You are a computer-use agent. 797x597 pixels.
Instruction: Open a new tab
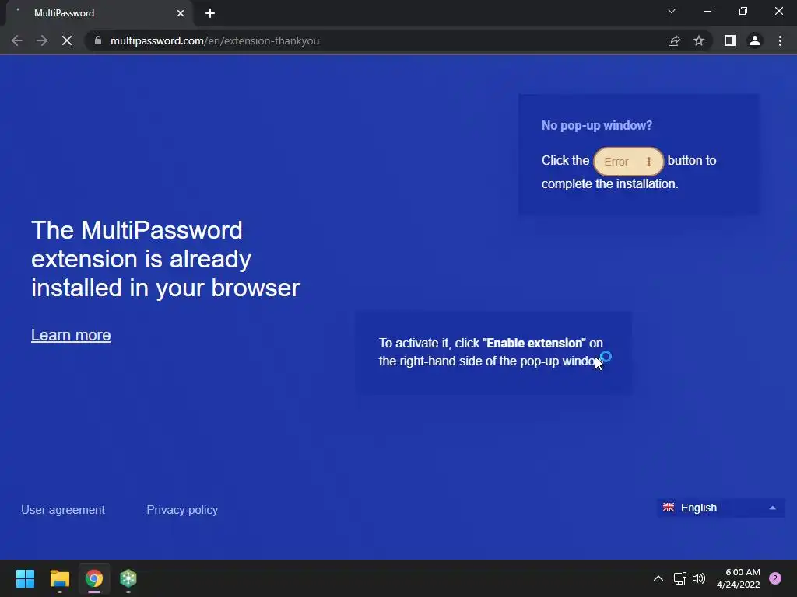pyautogui.click(x=210, y=13)
